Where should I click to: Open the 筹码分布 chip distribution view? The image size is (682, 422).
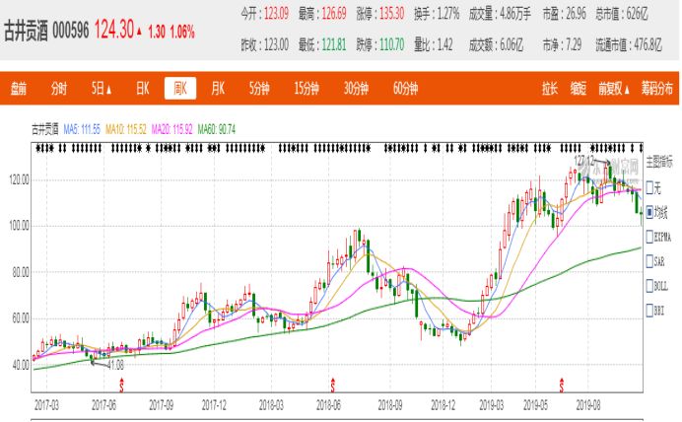(x=656, y=89)
